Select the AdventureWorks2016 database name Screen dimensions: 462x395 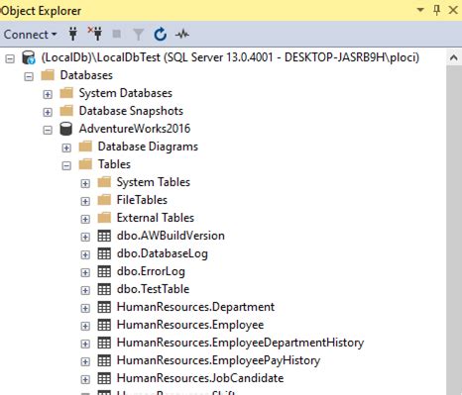135,129
